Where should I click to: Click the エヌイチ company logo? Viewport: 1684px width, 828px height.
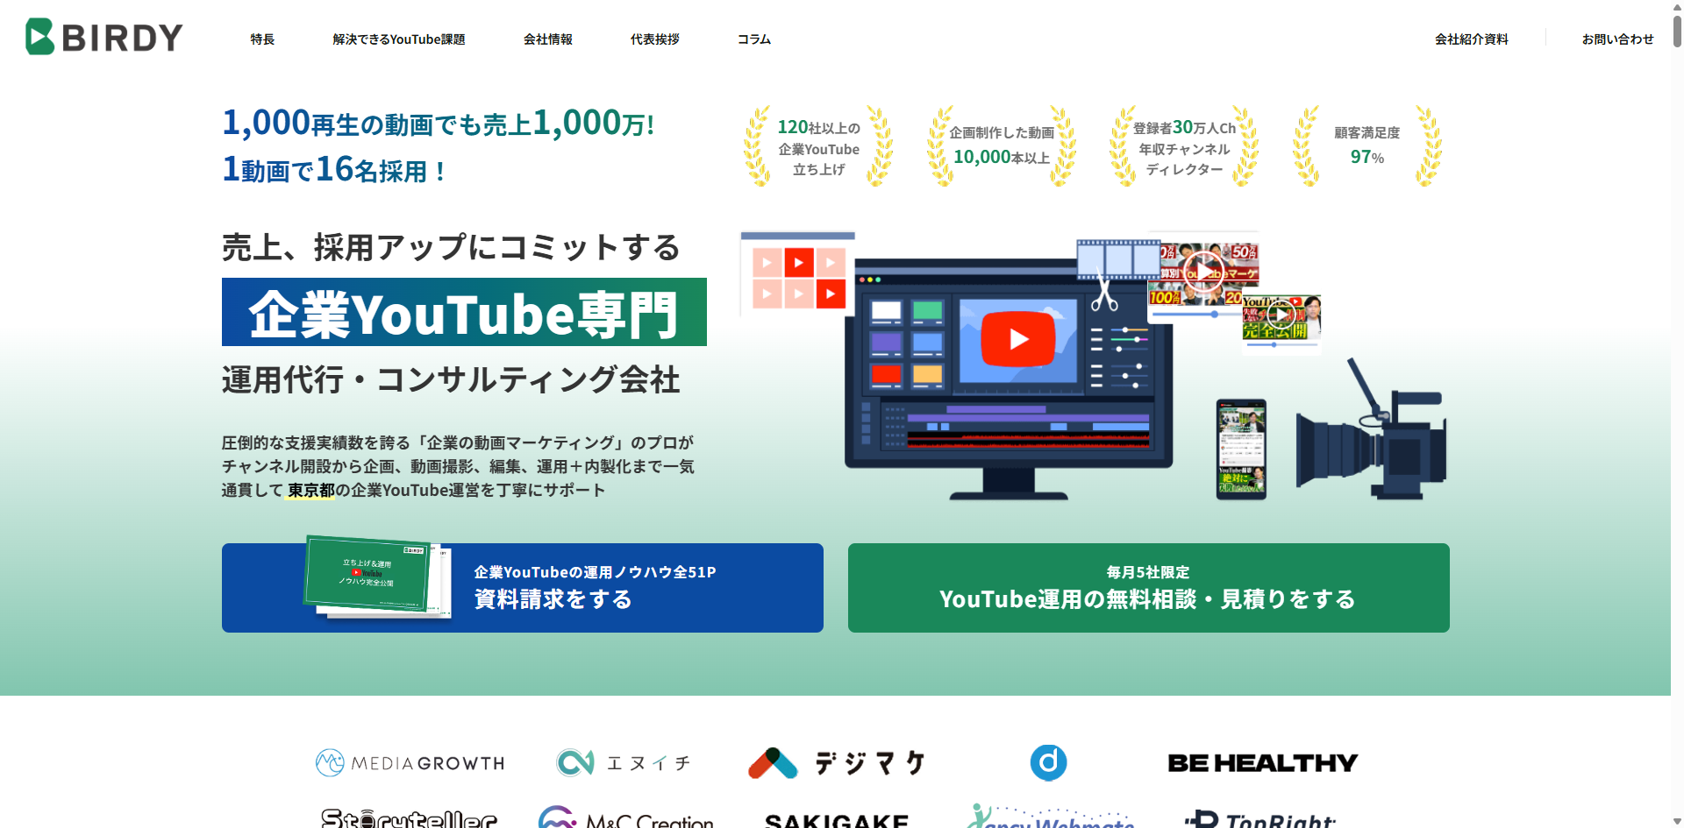(624, 763)
